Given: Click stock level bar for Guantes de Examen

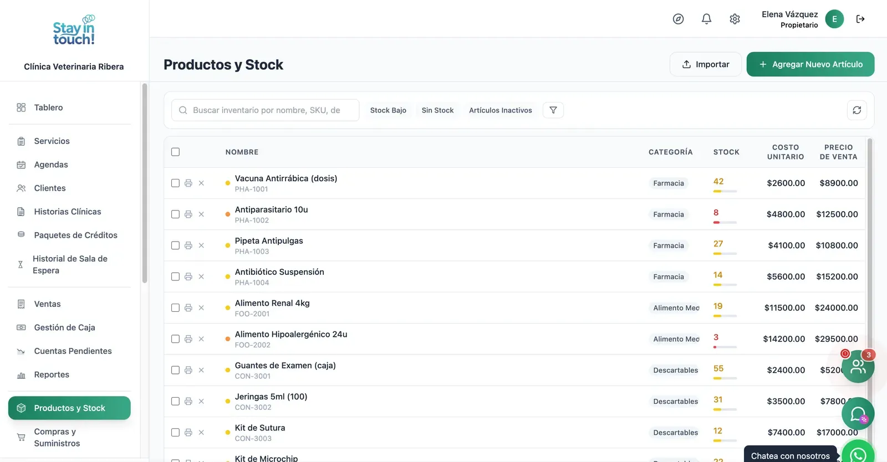Looking at the screenshot, I should [x=725, y=378].
